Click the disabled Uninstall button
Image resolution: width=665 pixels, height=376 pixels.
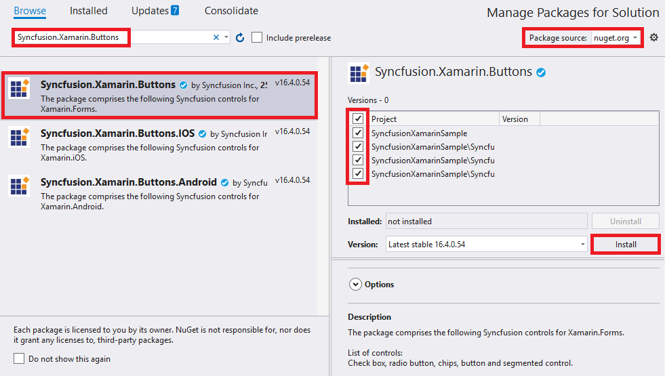[x=625, y=222]
